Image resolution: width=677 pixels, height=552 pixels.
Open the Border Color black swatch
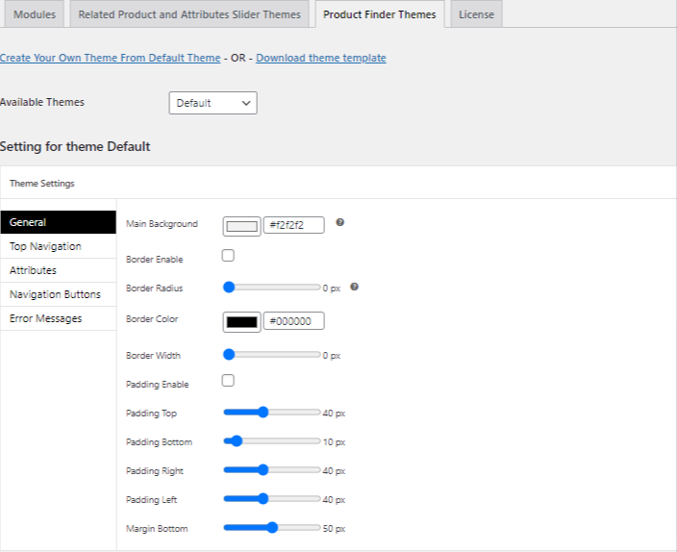241,321
